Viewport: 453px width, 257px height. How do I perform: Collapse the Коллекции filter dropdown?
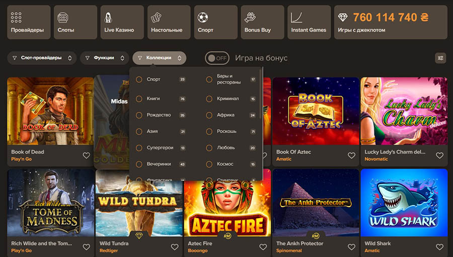160,58
